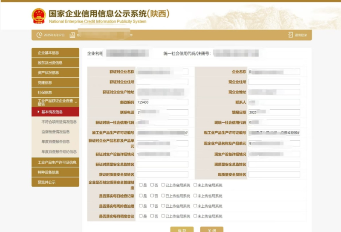The image size is (341, 232).
Task: Click the 现生产设备详细情况 input field
Action: click(x=274, y=154)
